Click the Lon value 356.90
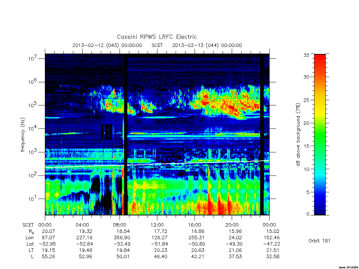359x269 pixels. pos(122,238)
